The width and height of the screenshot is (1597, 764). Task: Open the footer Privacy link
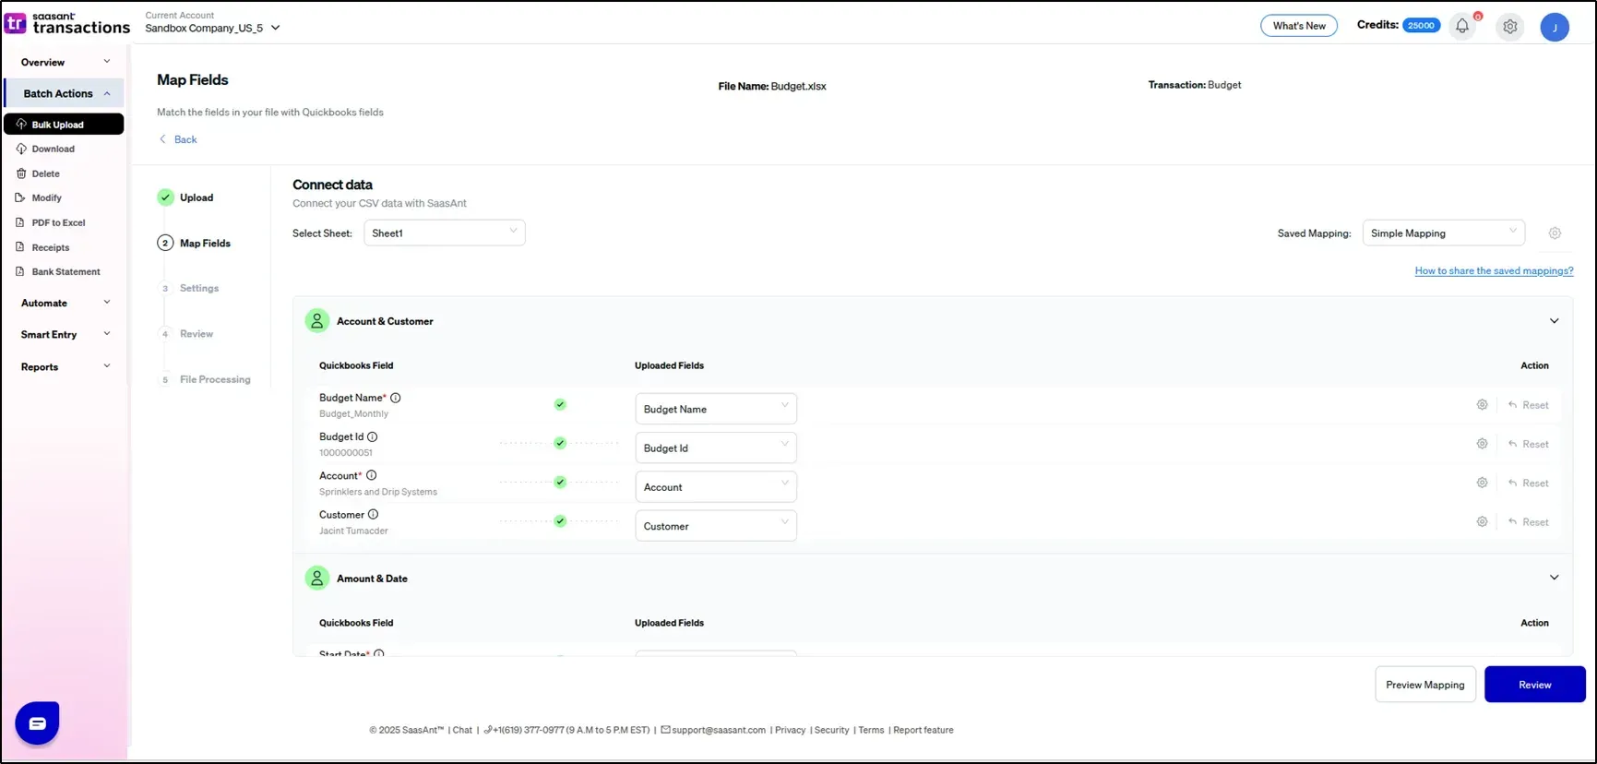tap(790, 730)
